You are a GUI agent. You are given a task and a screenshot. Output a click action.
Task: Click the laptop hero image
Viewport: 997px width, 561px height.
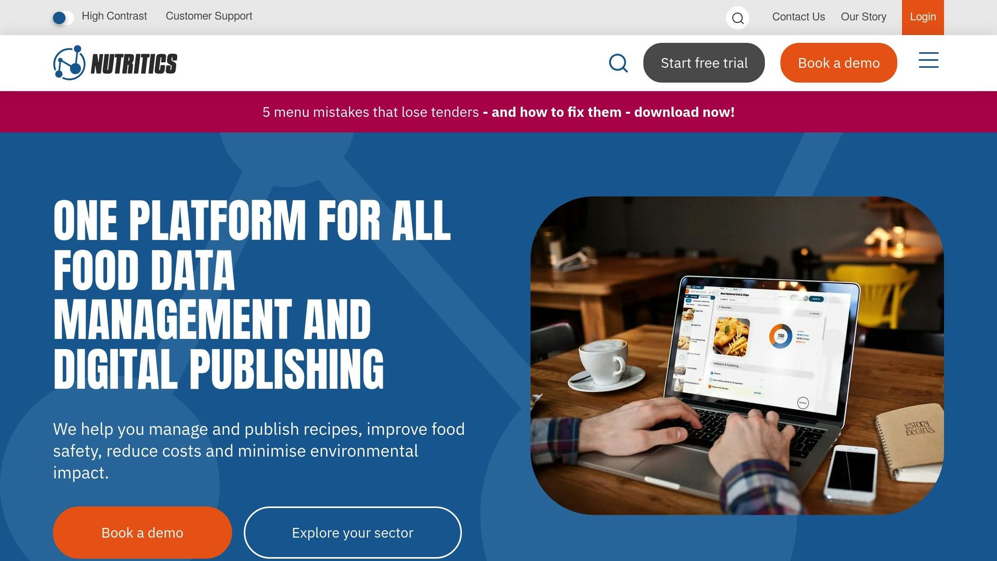point(737,355)
